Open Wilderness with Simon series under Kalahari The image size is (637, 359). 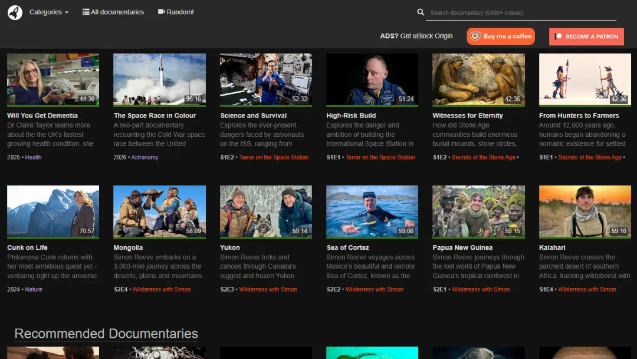tap(587, 289)
